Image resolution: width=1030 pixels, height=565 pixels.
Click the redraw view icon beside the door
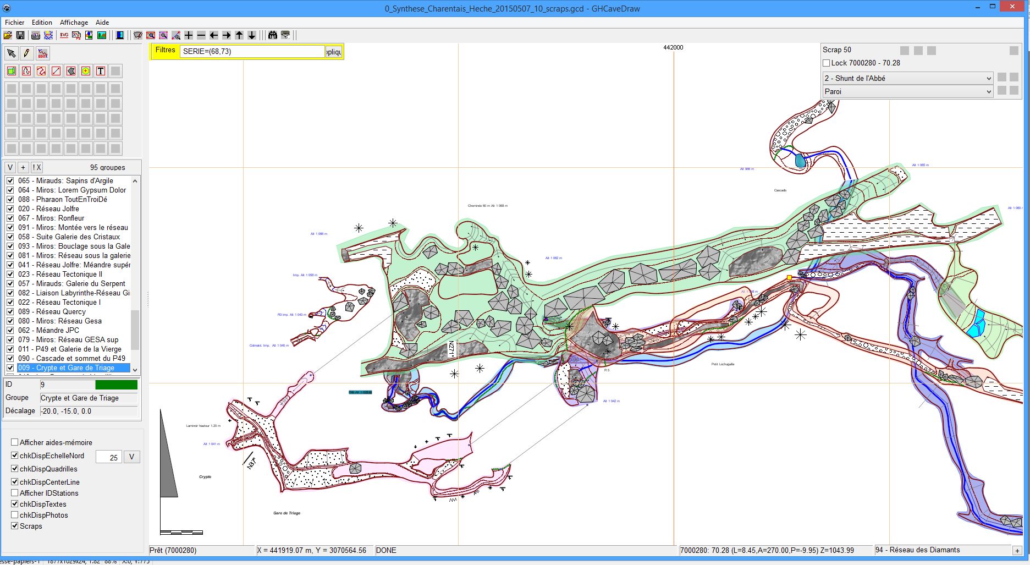138,35
